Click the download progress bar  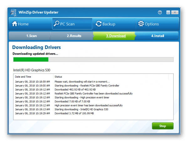tap(93, 59)
